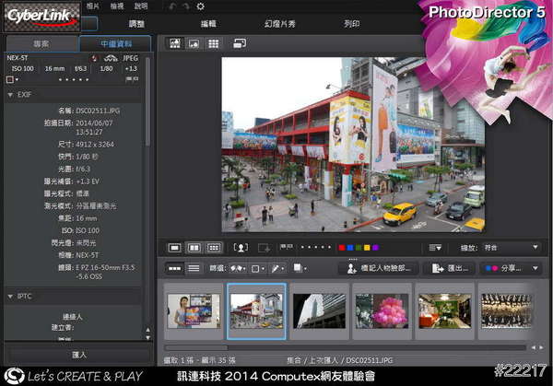Open the settings gear icon
This screenshot has width=553, height=386.
[201, 6]
